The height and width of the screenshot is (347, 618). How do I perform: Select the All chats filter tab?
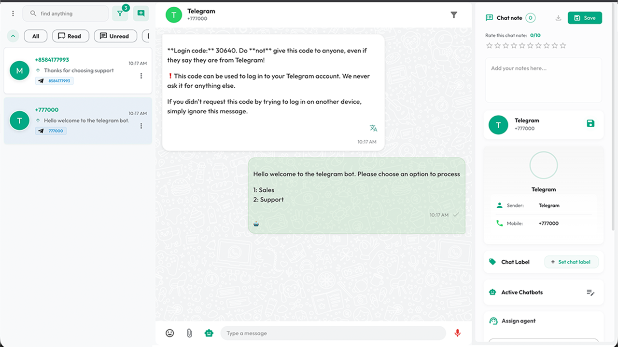pos(36,36)
